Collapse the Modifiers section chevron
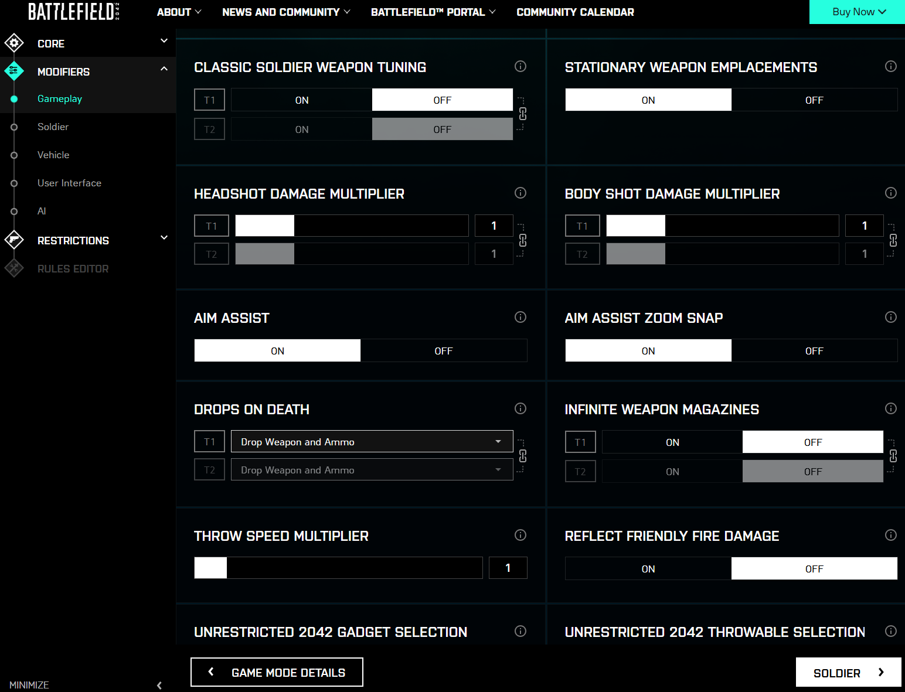This screenshot has height=692, width=905. [x=164, y=69]
